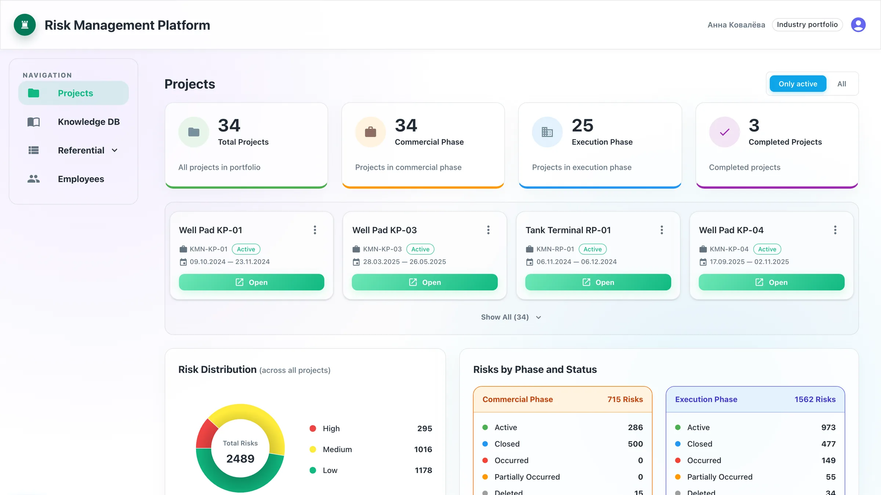Click the Execution Phase 1562 Risks header
The width and height of the screenshot is (881, 495).
pyautogui.click(x=755, y=399)
